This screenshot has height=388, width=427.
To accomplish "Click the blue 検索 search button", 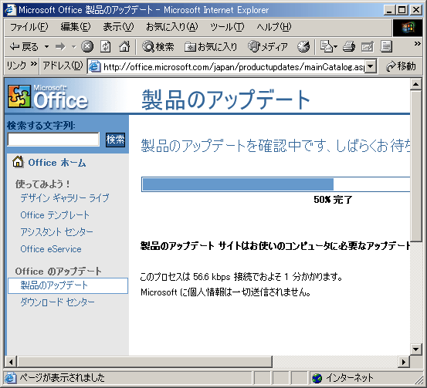I will click(x=115, y=140).
